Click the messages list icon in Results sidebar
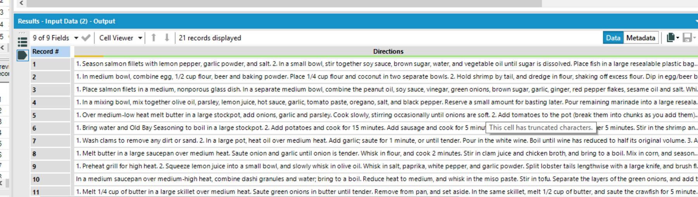The height and width of the screenshot is (197, 698). (22, 41)
